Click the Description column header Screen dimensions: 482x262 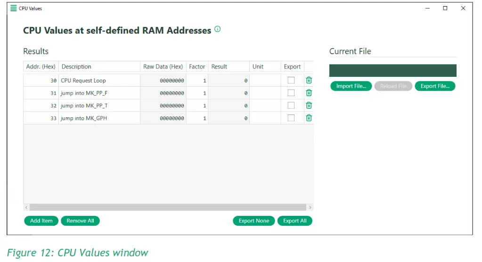99,67
